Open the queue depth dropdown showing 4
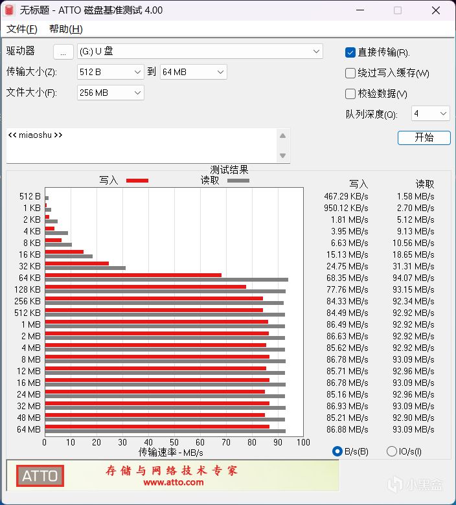The height and width of the screenshot is (505, 456). (430, 114)
